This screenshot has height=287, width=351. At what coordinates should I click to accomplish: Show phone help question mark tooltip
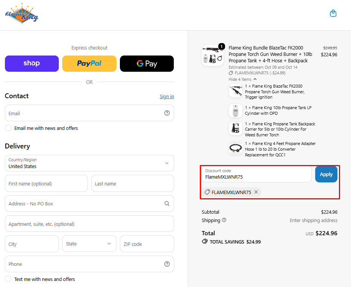coord(167,264)
